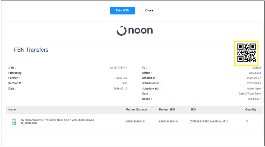
Task: Select the Partner ID value 1455
Action: pyautogui.click(x=124, y=83)
